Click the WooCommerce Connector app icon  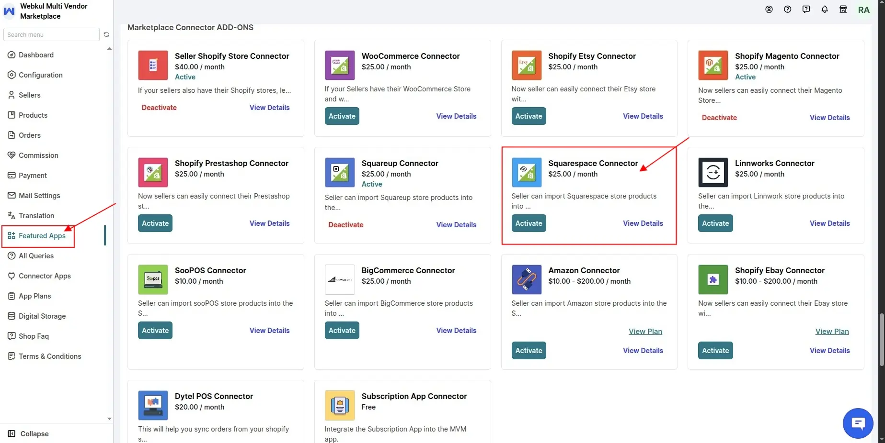coord(340,66)
